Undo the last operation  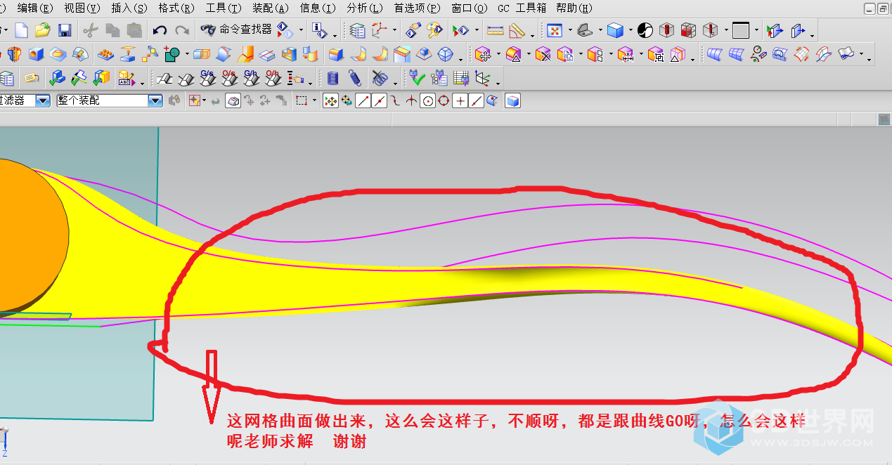pos(160,30)
